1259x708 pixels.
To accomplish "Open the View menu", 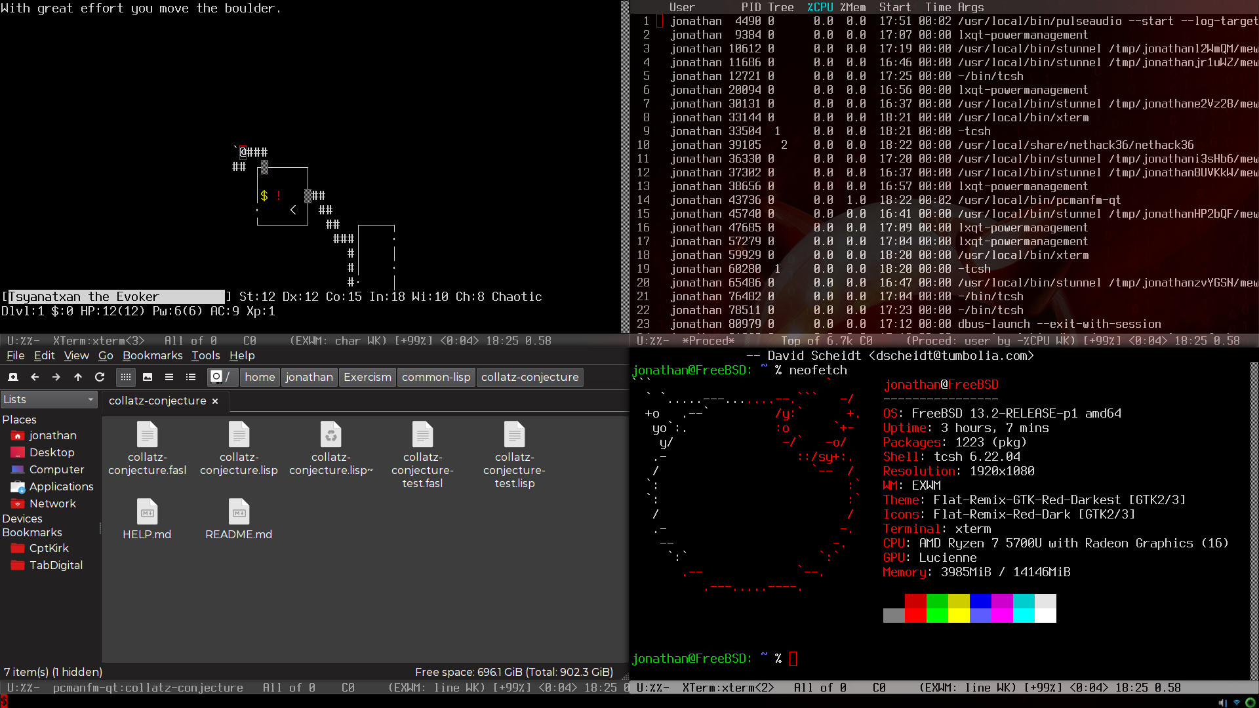I will (77, 355).
